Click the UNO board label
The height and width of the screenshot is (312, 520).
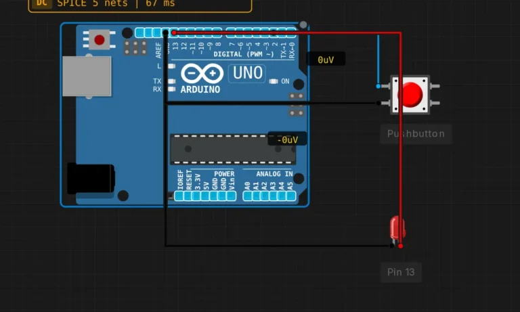pyautogui.click(x=247, y=73)
